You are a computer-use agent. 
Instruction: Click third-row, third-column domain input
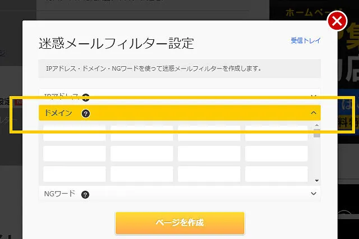tap(209, 173)
